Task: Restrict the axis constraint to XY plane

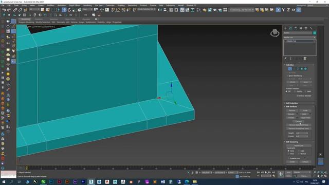Action: tap(294, 10)
